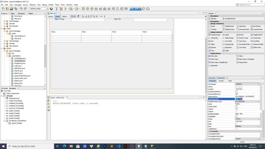This screenshot has width=265, height=149.
Task: Click the Windows search box on taskbar
Action: click(x=30, y=146)
